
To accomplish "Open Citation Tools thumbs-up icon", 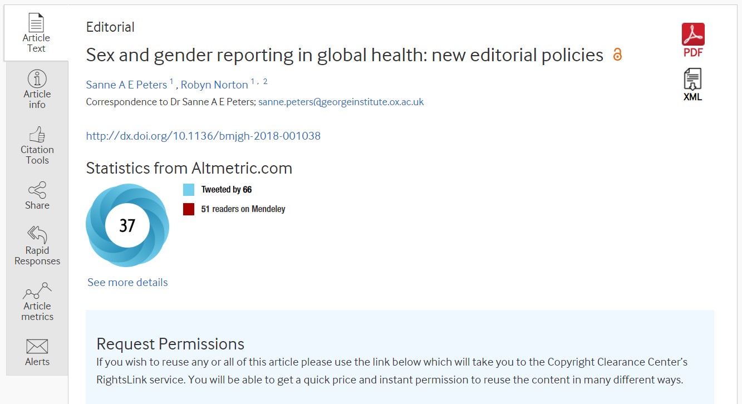I will point(37,134).
